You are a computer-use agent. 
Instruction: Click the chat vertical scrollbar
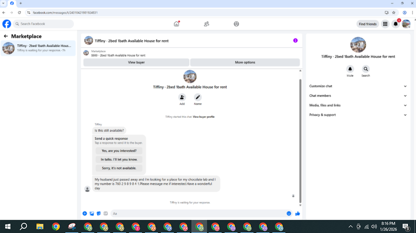[300, 140]
